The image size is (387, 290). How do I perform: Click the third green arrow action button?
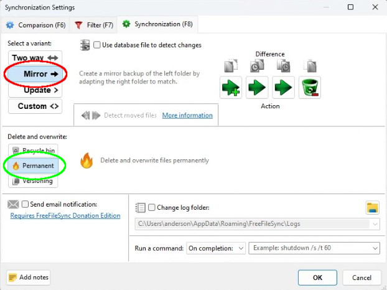click(283, 88)
